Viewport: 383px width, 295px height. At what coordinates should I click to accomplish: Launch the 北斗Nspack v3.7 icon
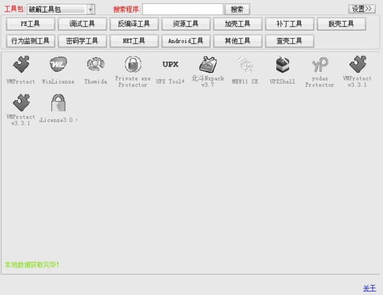click(208, 64)
